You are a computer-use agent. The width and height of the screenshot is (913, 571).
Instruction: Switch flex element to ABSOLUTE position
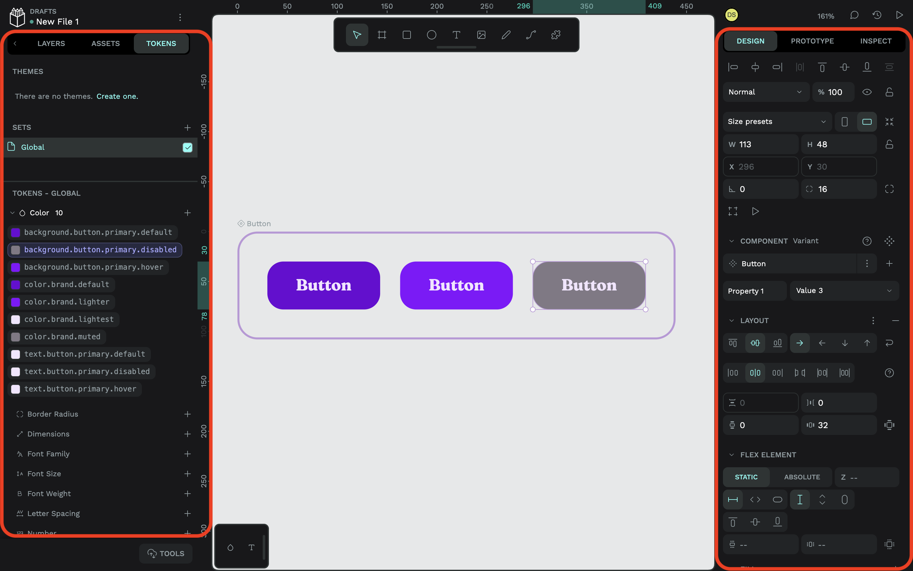click(802, 477)
